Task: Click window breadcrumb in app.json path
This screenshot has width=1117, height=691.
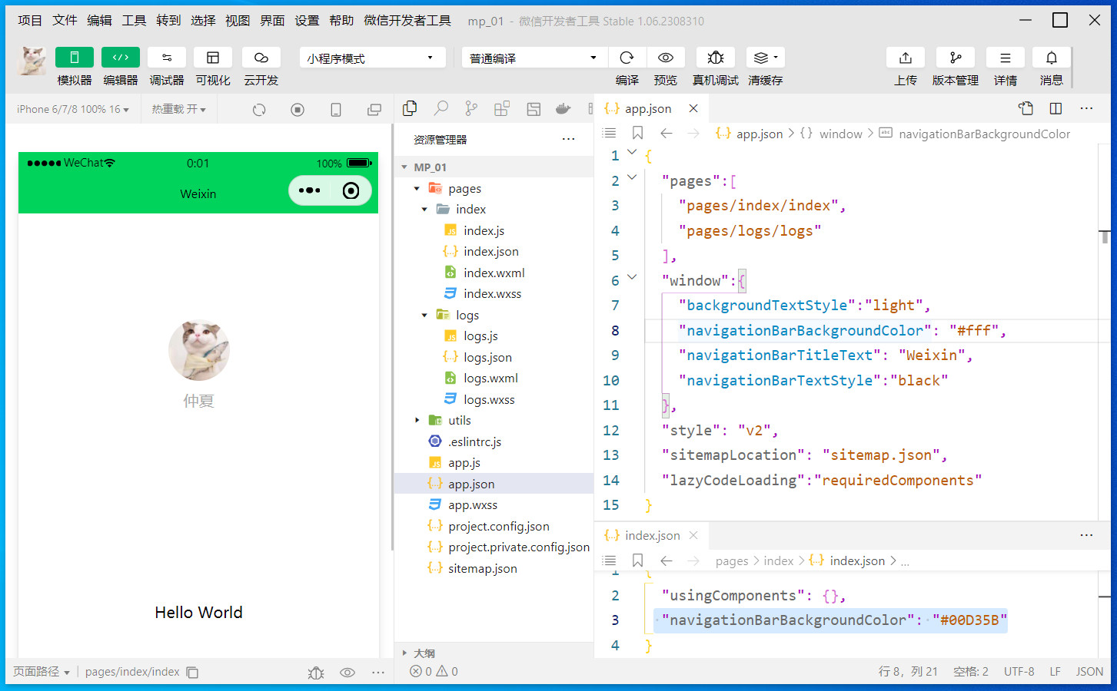Action: [841, 134]
